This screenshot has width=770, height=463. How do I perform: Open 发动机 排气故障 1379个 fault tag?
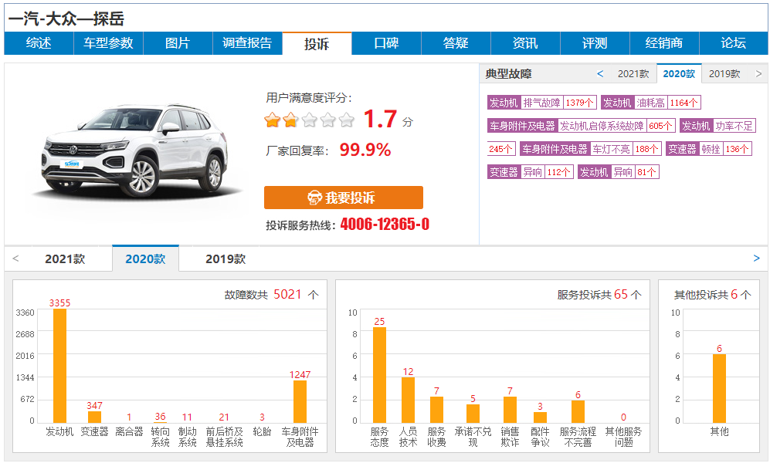coord(542,103)
